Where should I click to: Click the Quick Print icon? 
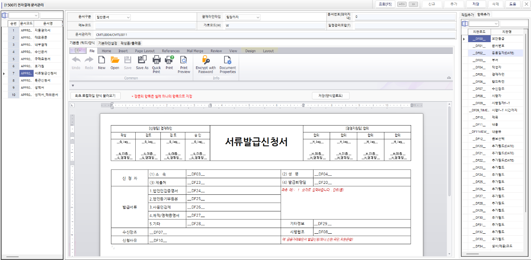[156, 64]
